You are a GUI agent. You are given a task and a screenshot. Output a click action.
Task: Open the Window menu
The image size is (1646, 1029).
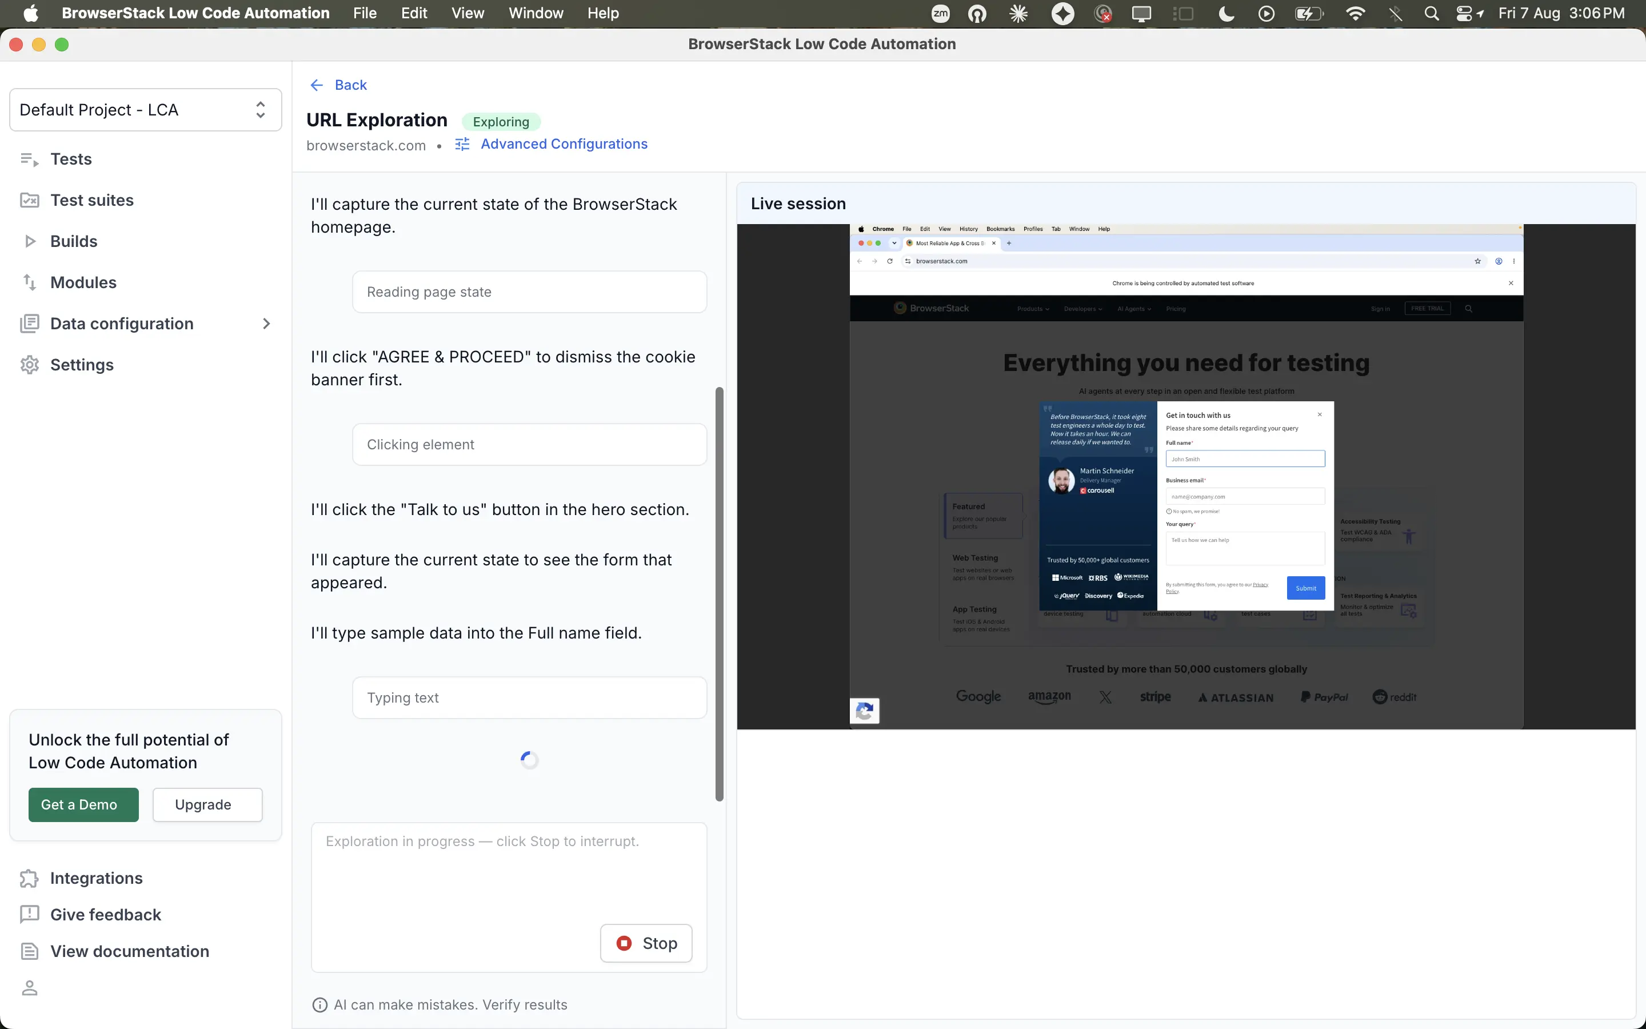click(536, 14)
